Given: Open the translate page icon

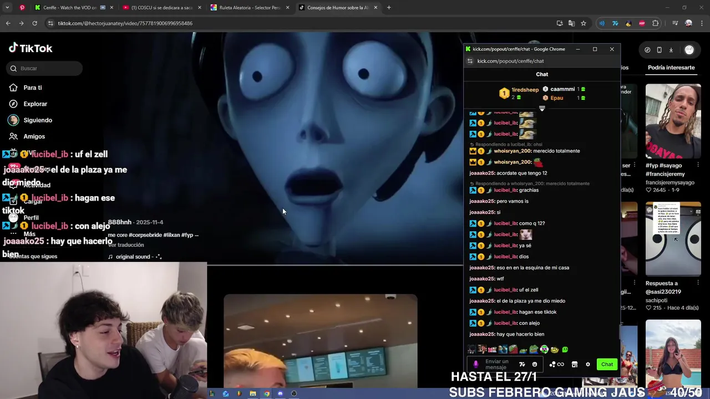Looking at the screenshot, I should 571,23.
